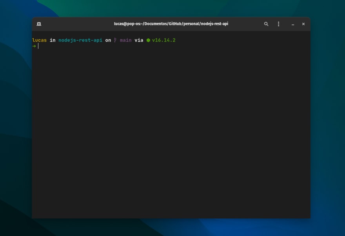Click the 'main' branch name
345x236 pixels.
[x=125, y=40]
